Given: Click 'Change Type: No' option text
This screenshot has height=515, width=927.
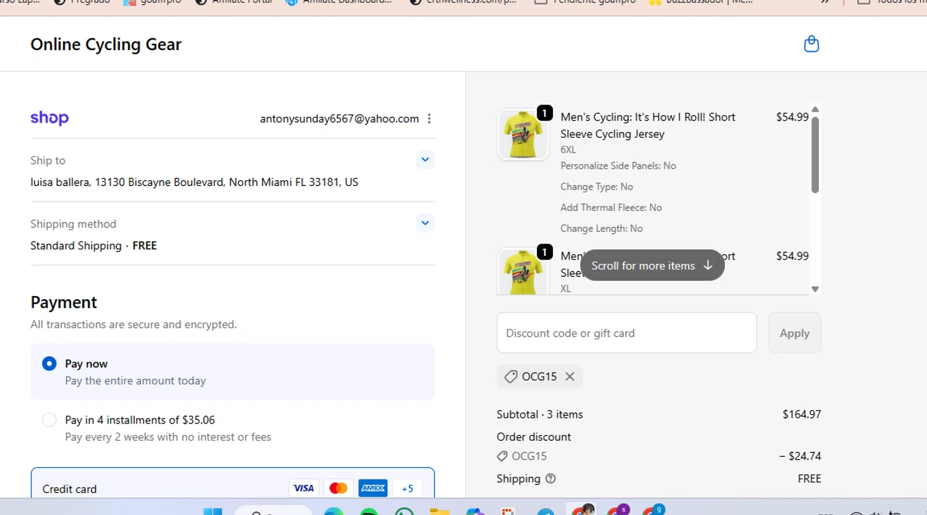Looking at the screenshot, I should (596, 187).
